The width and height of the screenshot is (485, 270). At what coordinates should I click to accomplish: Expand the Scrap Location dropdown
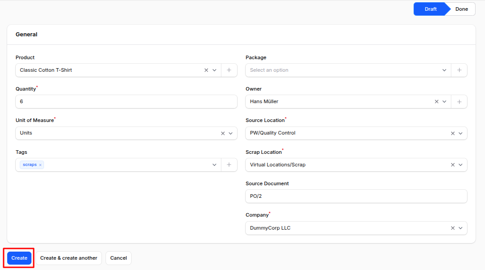460,165
